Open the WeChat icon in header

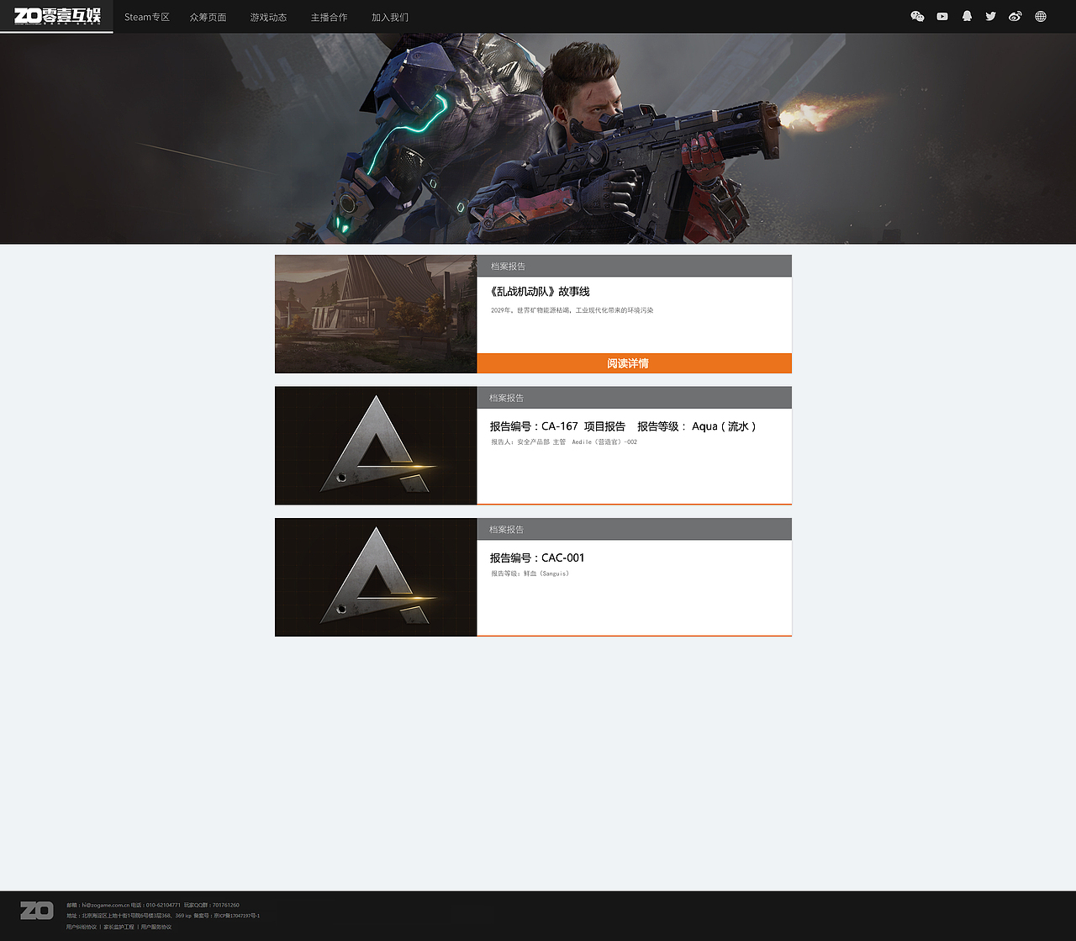pos(917,16)
